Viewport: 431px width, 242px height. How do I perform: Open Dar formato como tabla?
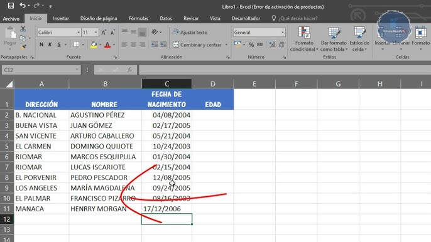tap(334, 39)
